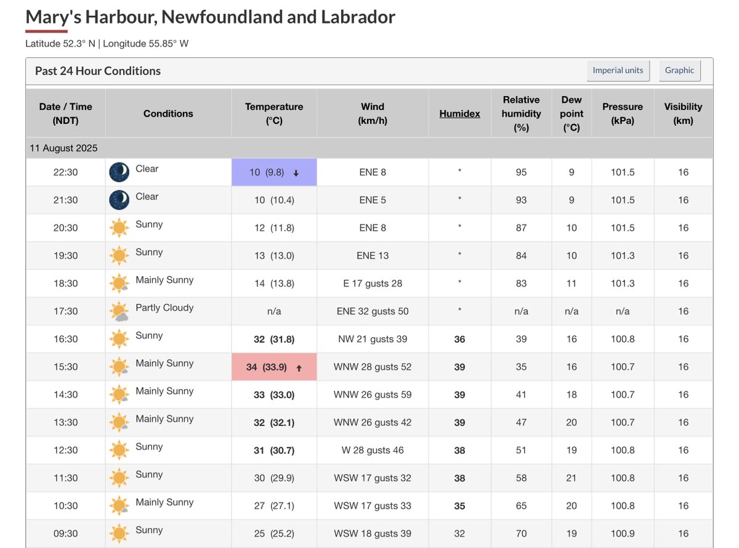This screenshot has width=739, height=548.
Task: Click the Past 24 Hour Conditions heading
Action: [98, 71]
